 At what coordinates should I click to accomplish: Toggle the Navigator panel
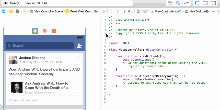[x=197, y=3]
